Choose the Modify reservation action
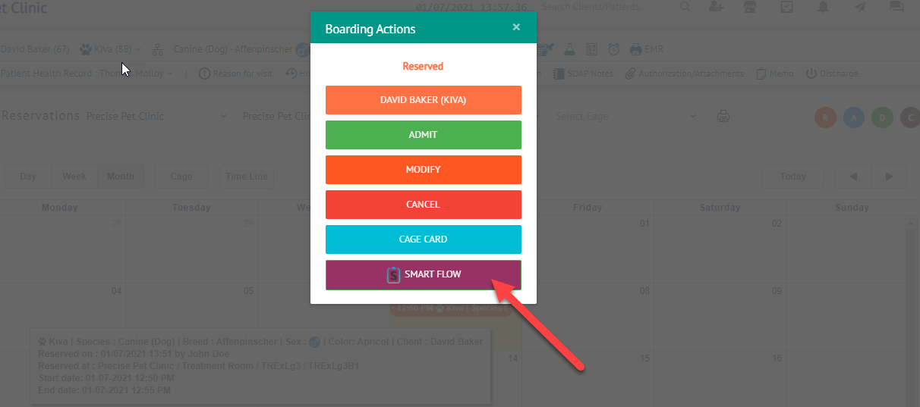Image resolution: width=920 pixels, height=407 pixels. click(424, 170)
